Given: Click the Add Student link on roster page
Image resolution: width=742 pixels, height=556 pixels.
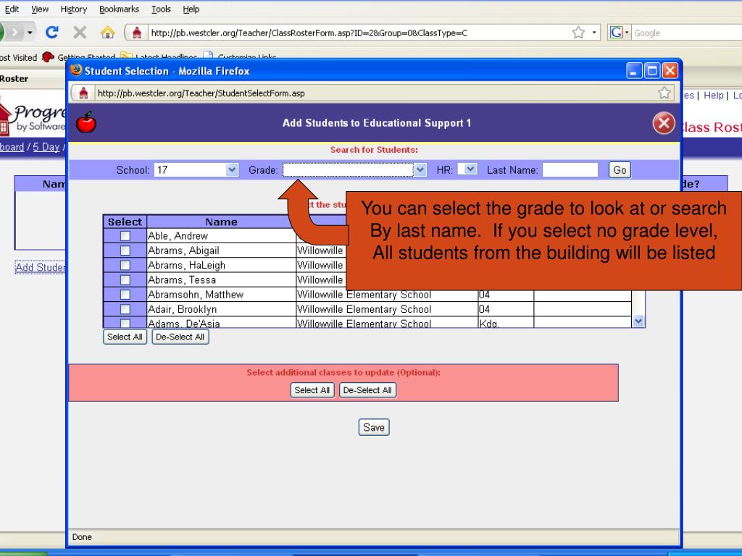Looking at the screenshot, I should [x=41, y=267].
